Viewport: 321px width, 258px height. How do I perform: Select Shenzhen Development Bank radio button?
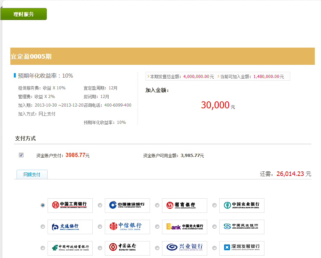click(x=214, y=248)
